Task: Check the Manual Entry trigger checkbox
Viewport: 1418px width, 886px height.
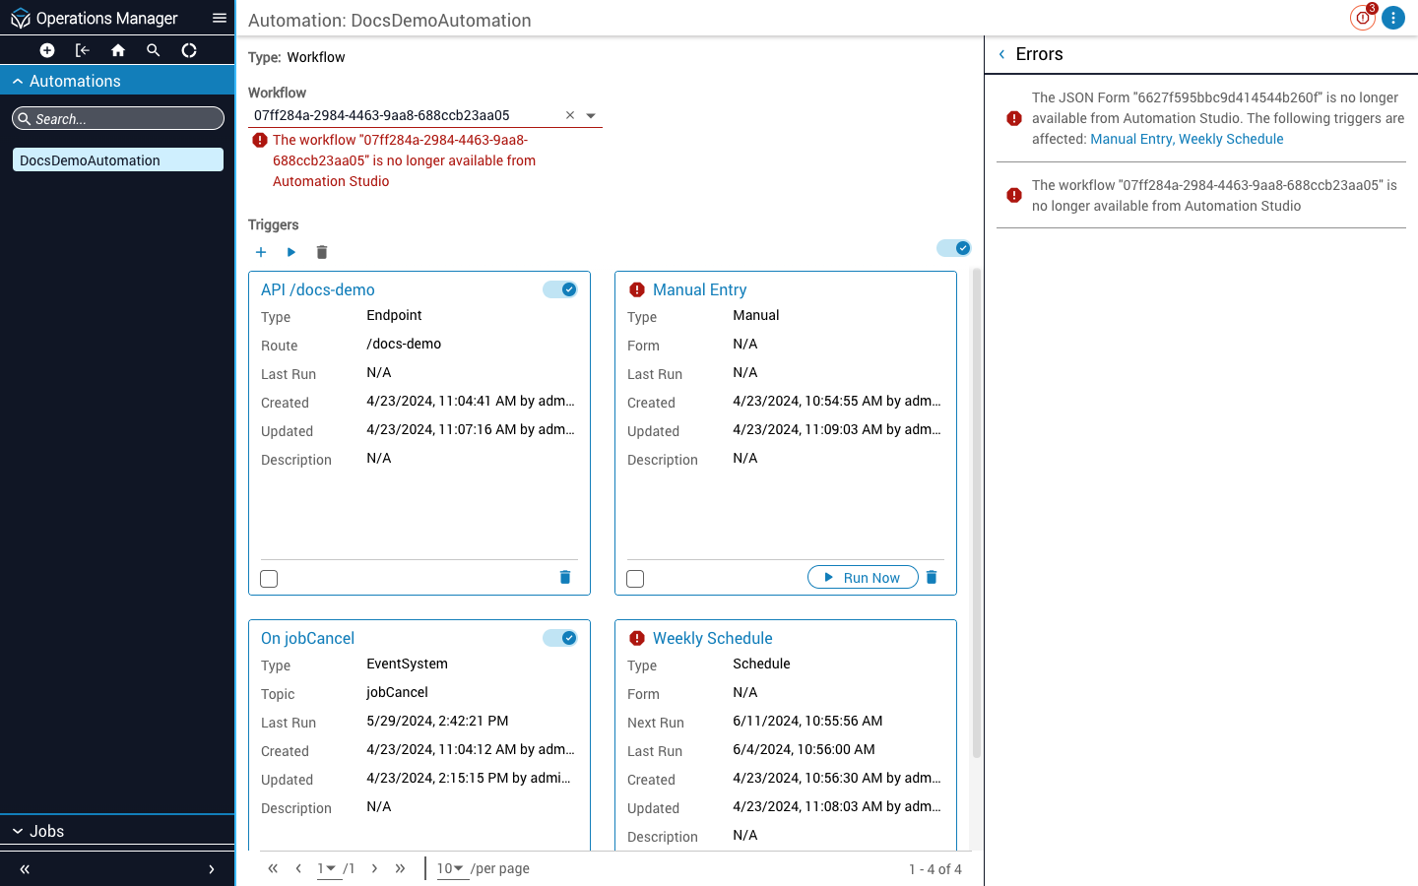Action: (635, 579)
